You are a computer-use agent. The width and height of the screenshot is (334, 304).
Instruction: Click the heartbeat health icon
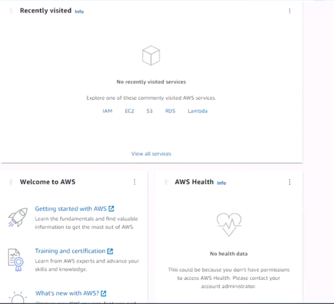coord(229,224)
